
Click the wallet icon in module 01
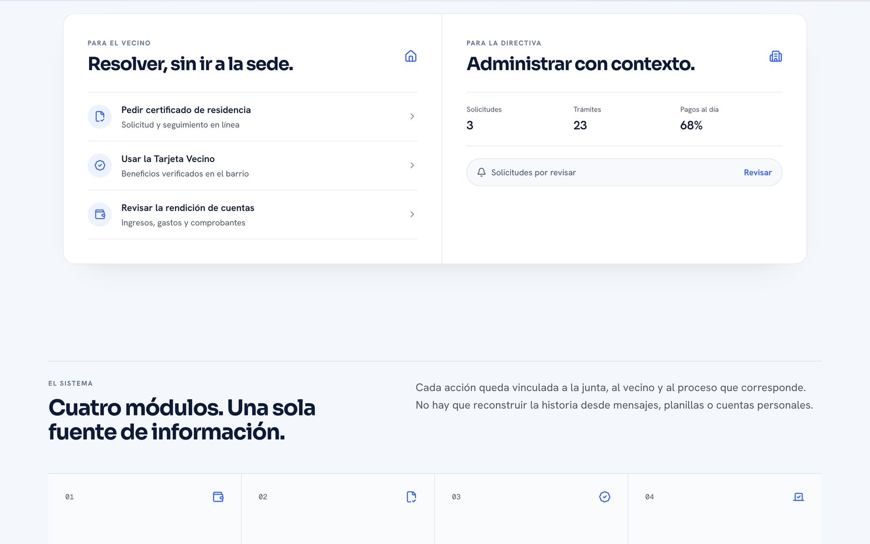coord(218,497)
